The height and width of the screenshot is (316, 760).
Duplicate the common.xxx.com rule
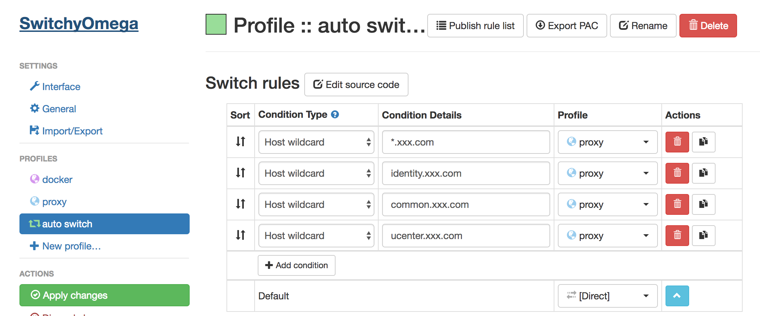[703, 204]
